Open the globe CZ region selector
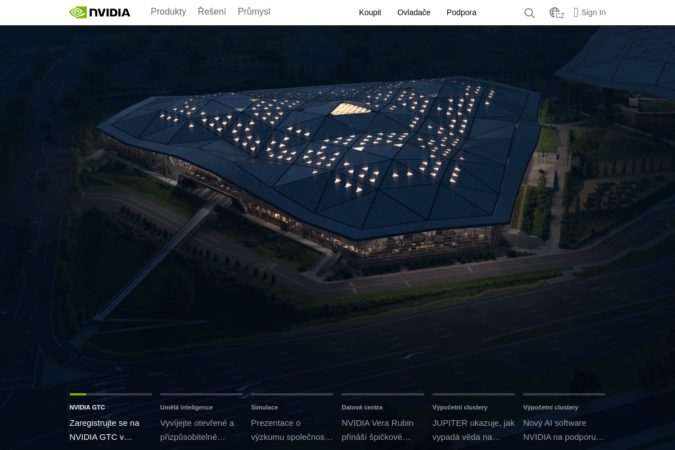Screen dimensions: 675x450 (x=557, y=13)
